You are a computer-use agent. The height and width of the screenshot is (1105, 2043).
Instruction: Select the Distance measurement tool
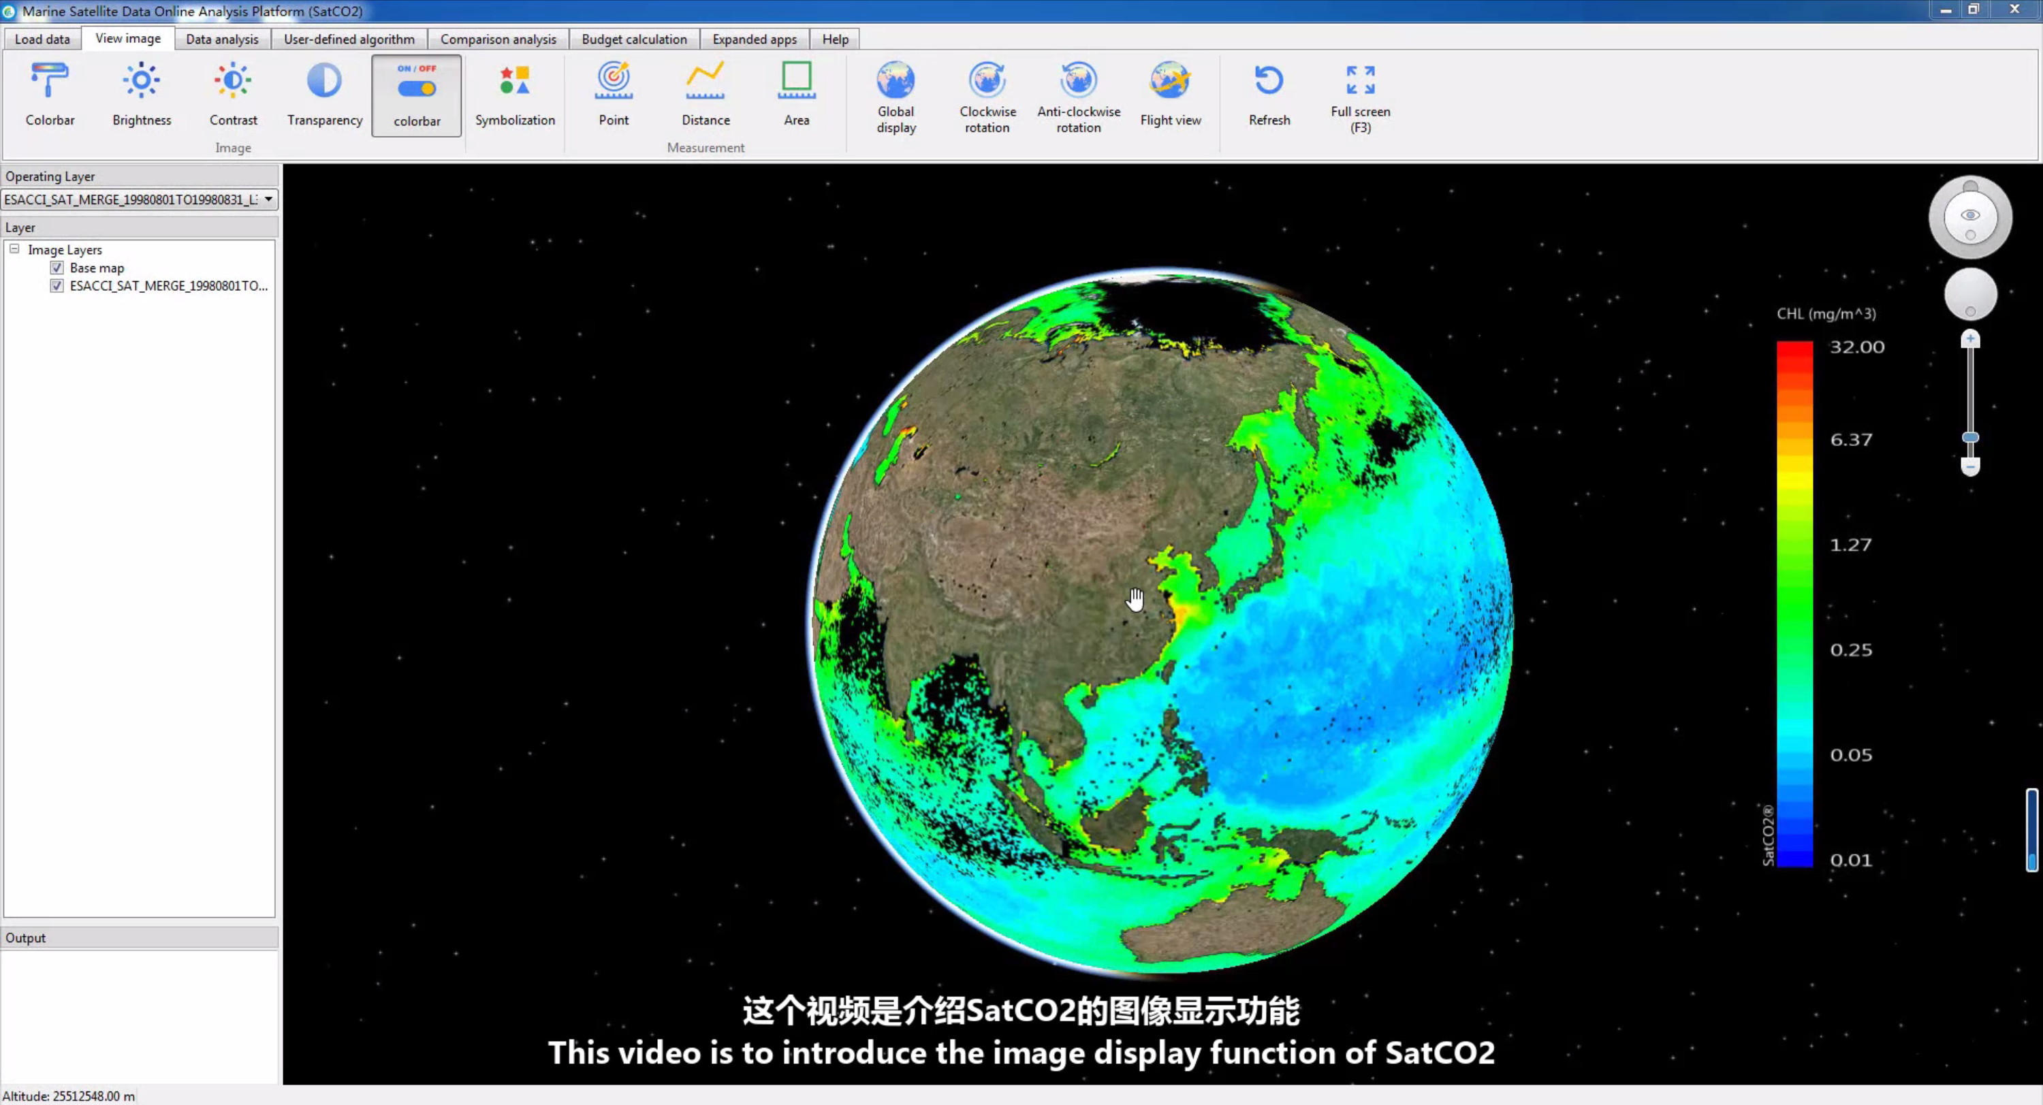(x=705, y=95)
